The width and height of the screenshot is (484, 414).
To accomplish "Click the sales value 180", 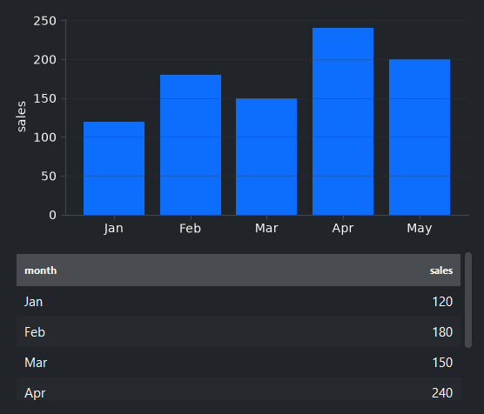I will pyautogui.click(x=442, y=332).
